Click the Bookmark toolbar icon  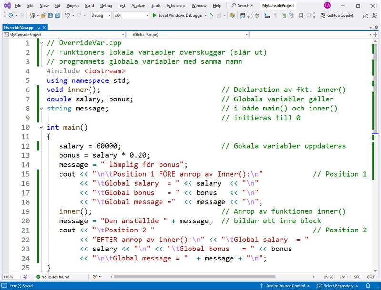301,15
